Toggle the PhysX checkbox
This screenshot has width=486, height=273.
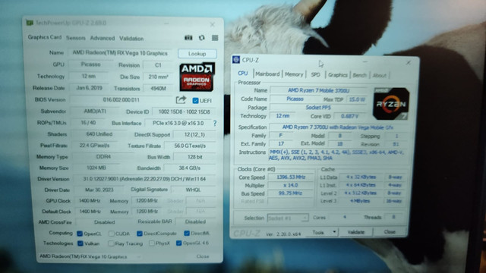(x=152, y=243)
